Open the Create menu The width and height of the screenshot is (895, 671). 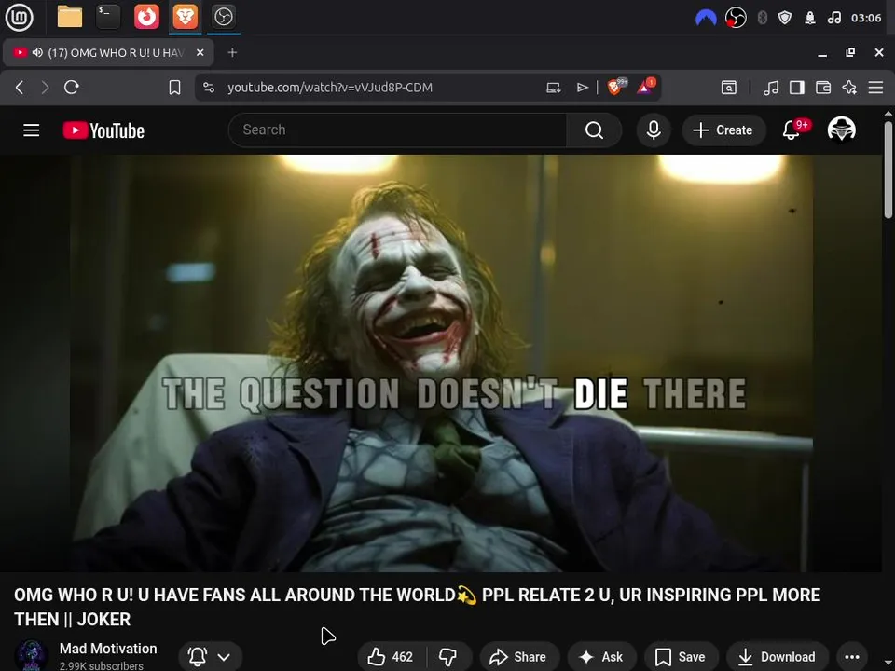pyautogui.click(x=723, y=130)
